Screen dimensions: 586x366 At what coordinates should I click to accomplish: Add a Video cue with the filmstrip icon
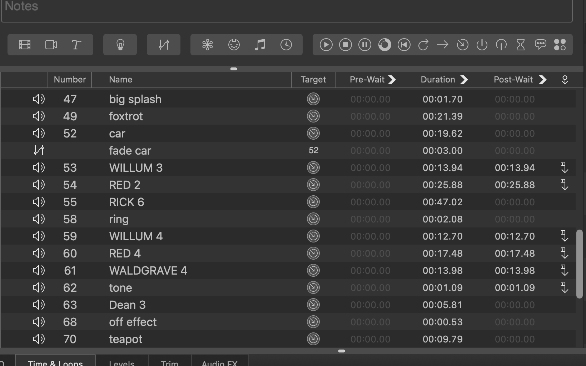25,45
